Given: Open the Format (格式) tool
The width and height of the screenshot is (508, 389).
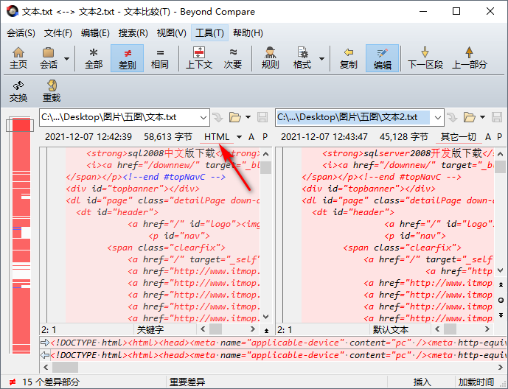Looking at the screenshot, I should point(302,58).
